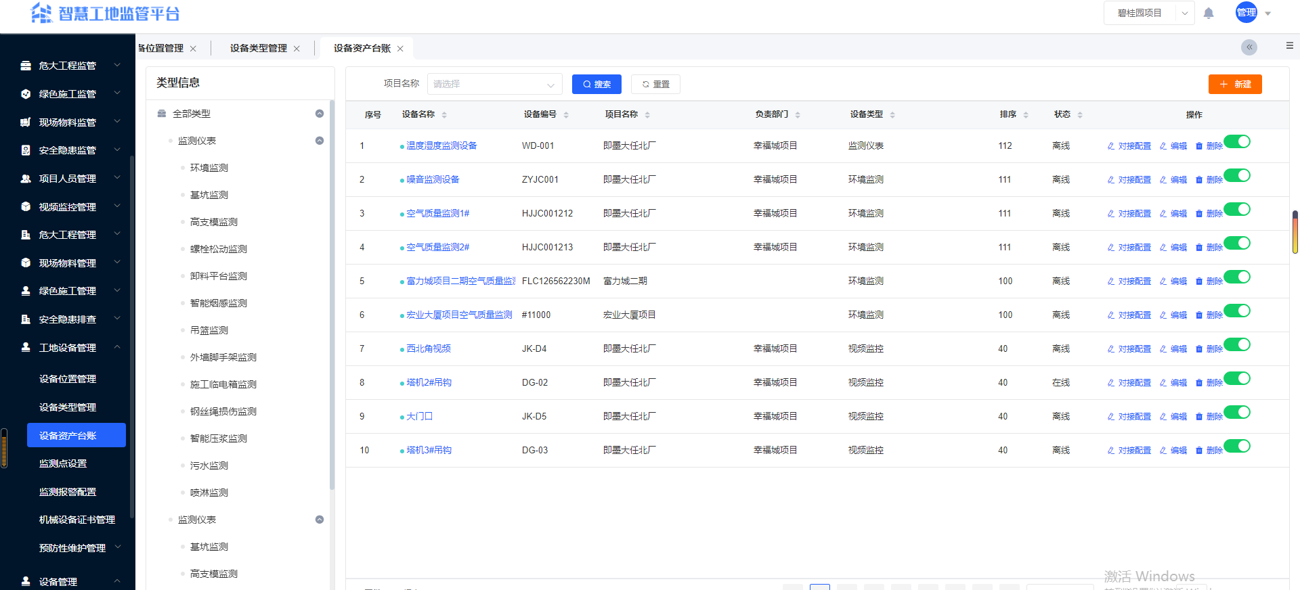
Task: Toggle the switch for 温度湿度监测设备
Action: (1237, 141)
